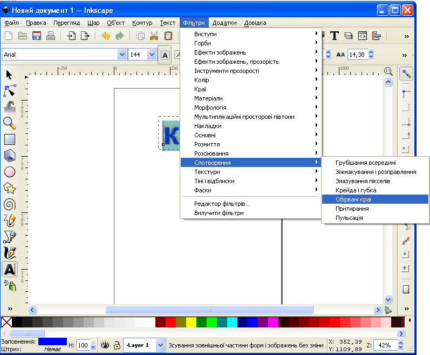Open Align and Distribute icon
430x355 pixels.
376,36
